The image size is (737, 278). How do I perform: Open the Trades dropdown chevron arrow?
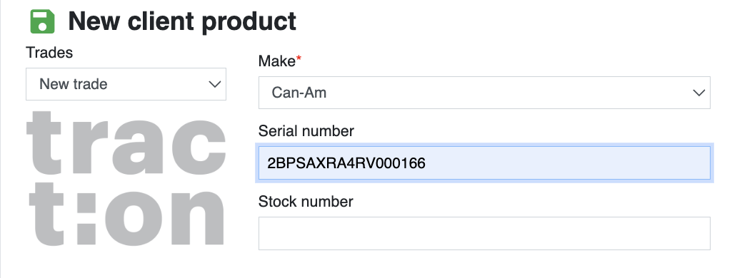(x=215, y=84)
